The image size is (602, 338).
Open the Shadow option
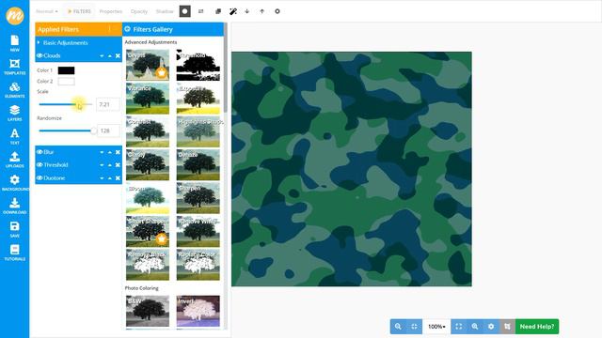pyautogui.click(x=165, y=11)
